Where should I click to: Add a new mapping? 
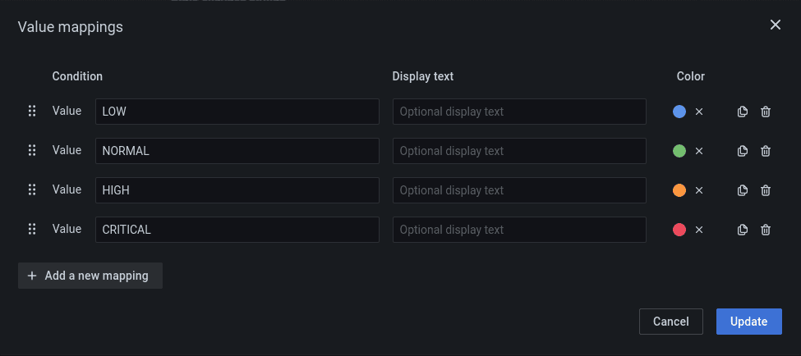[90, 276]
